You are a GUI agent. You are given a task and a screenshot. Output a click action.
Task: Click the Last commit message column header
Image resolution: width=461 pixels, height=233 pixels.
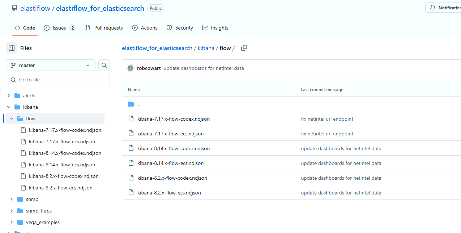[322, 90]
